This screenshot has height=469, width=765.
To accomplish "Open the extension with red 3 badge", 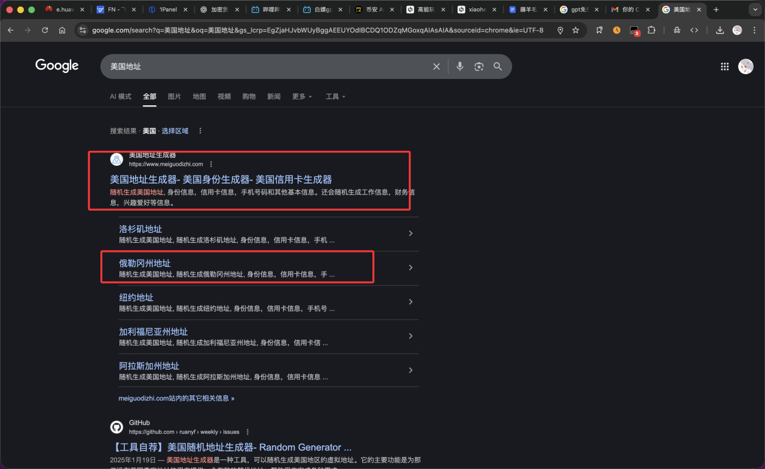I will pos(634,31).
